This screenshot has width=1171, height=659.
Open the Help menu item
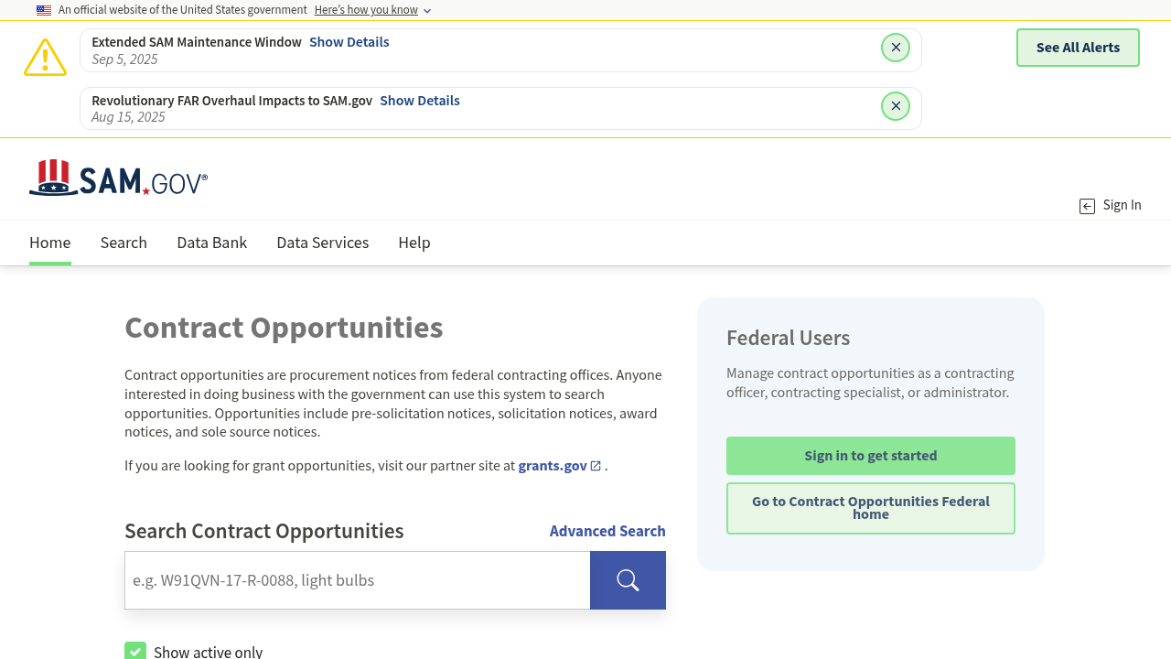414,243
